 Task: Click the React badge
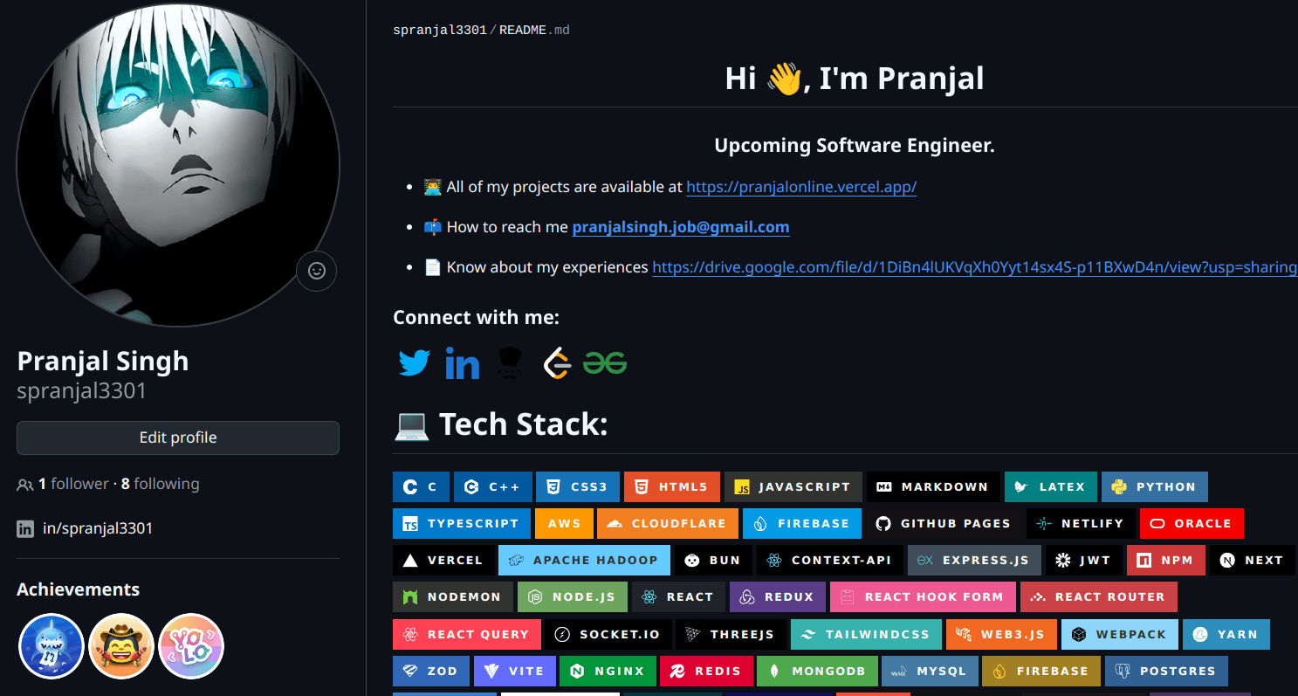point(678,596)
